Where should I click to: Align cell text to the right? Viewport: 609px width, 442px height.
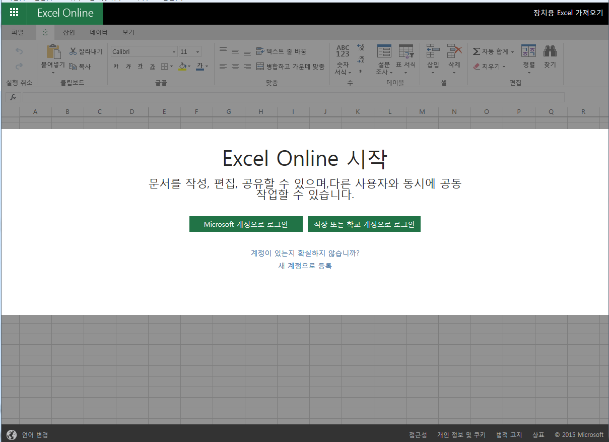247,66
